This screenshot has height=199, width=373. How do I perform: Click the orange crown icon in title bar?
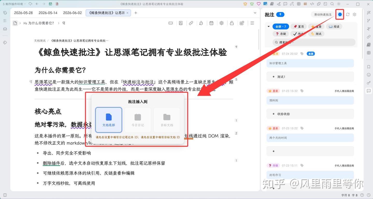(245, 4)
